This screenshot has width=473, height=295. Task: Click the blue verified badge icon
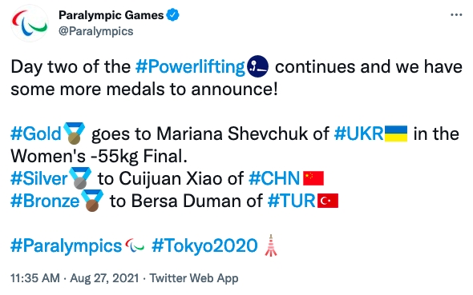173,15
